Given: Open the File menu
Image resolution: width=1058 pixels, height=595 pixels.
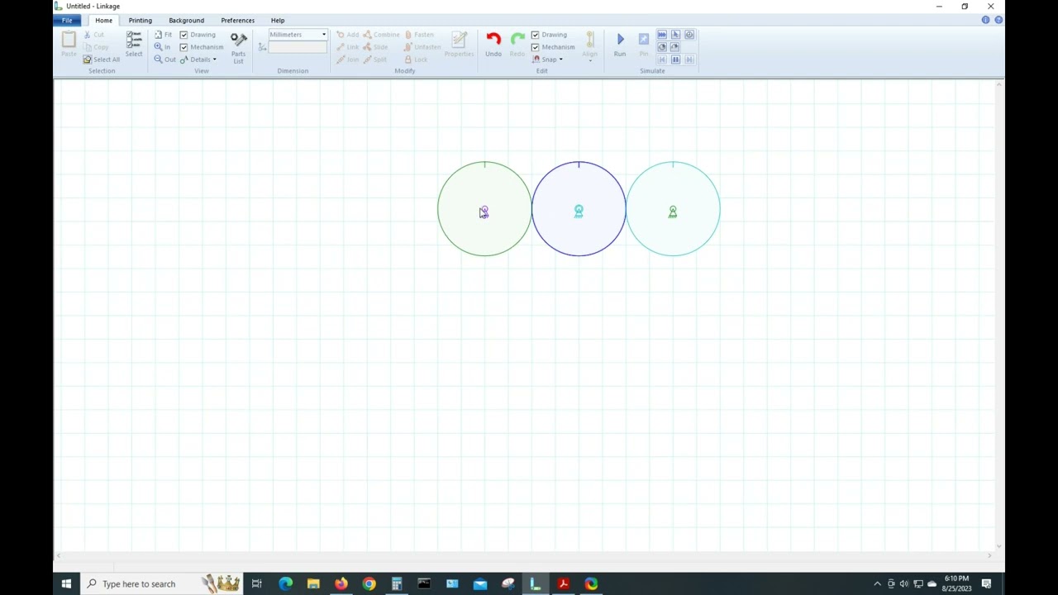Looking at the screenshot, I should coord(67,20).
